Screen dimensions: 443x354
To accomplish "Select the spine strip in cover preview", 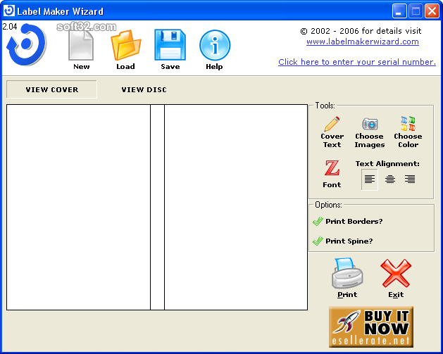I will pyautogui.click(x=157, y=207).
